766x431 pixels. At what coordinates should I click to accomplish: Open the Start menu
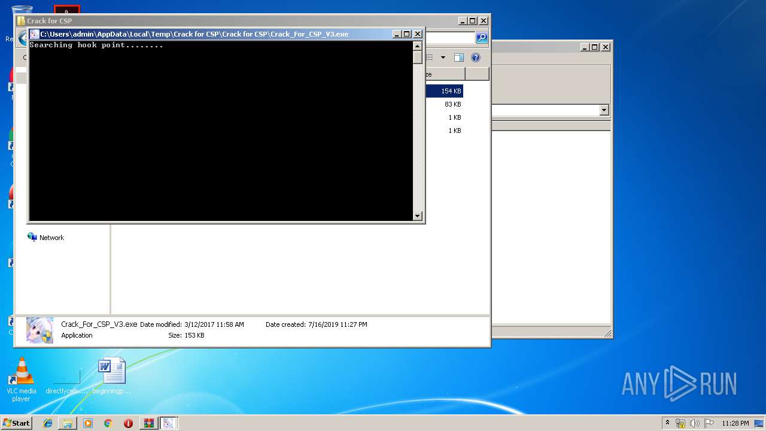[x=17, y=423]
